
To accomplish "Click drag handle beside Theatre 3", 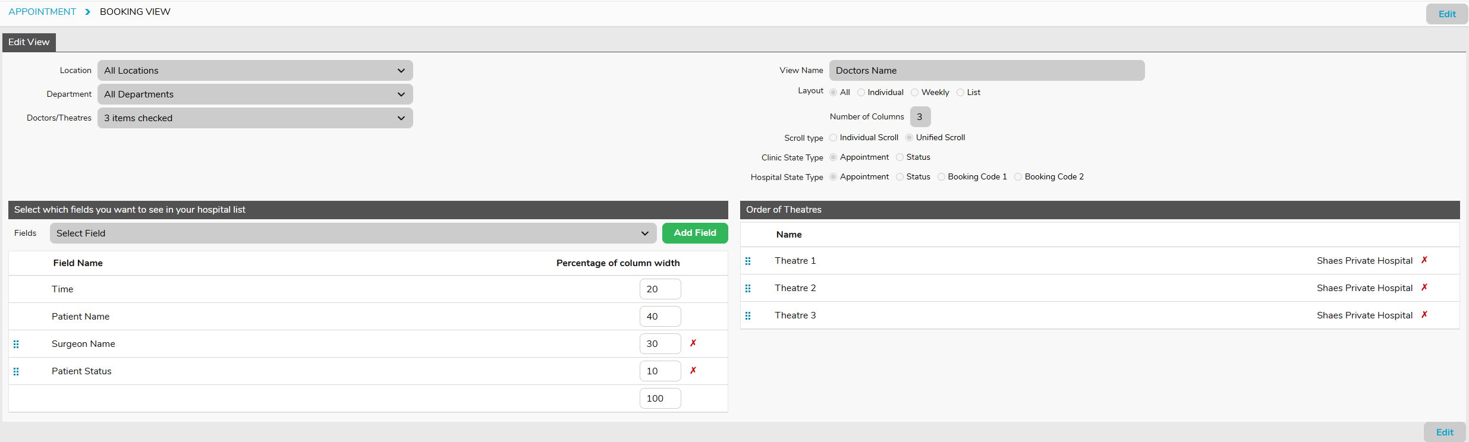I will (x=748, y=315).
